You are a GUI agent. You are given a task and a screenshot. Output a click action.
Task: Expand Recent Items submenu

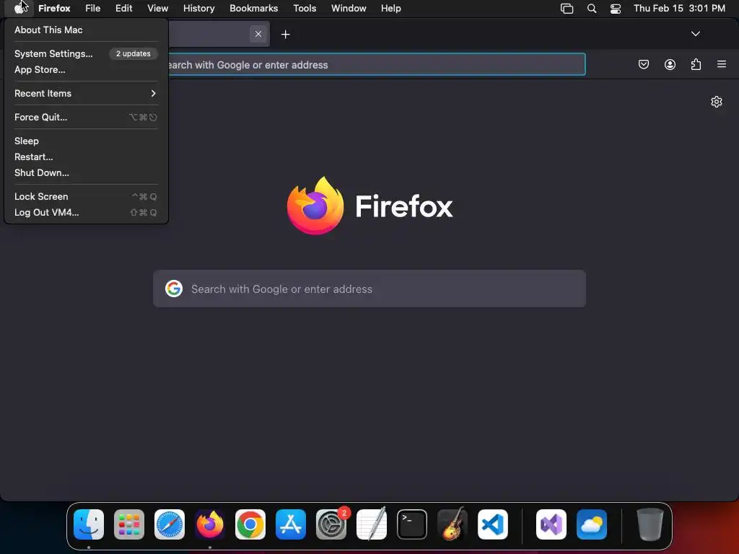click(x=87, y=93)
